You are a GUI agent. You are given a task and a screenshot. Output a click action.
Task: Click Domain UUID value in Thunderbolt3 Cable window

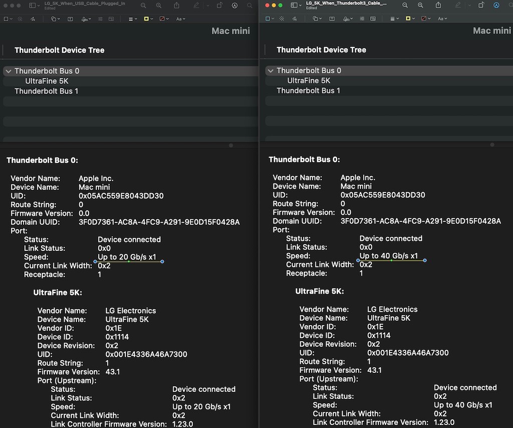(421, 221)
